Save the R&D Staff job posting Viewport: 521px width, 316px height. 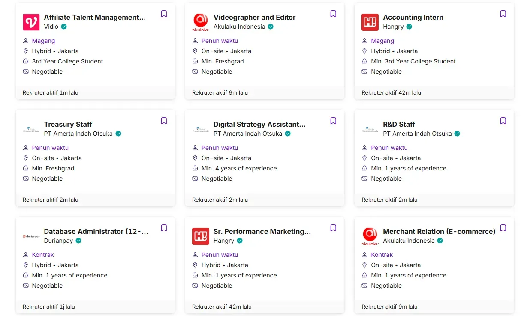[503, 121]
